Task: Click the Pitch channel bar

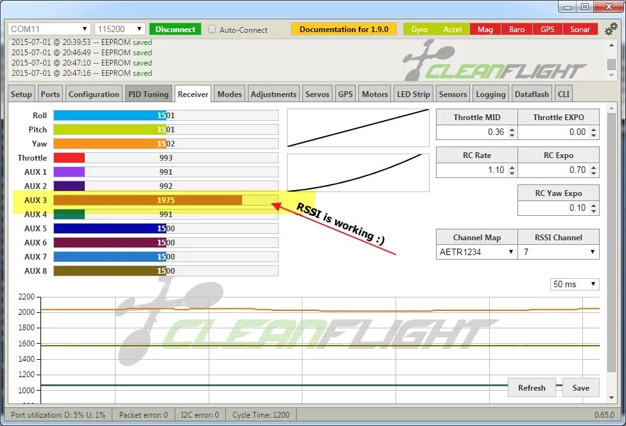Action: (166, 130)
